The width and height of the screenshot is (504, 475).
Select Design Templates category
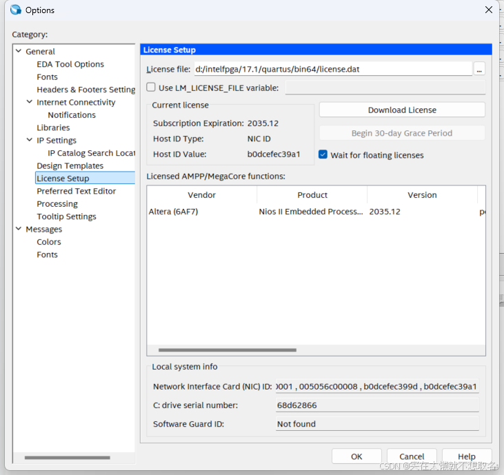70,166
